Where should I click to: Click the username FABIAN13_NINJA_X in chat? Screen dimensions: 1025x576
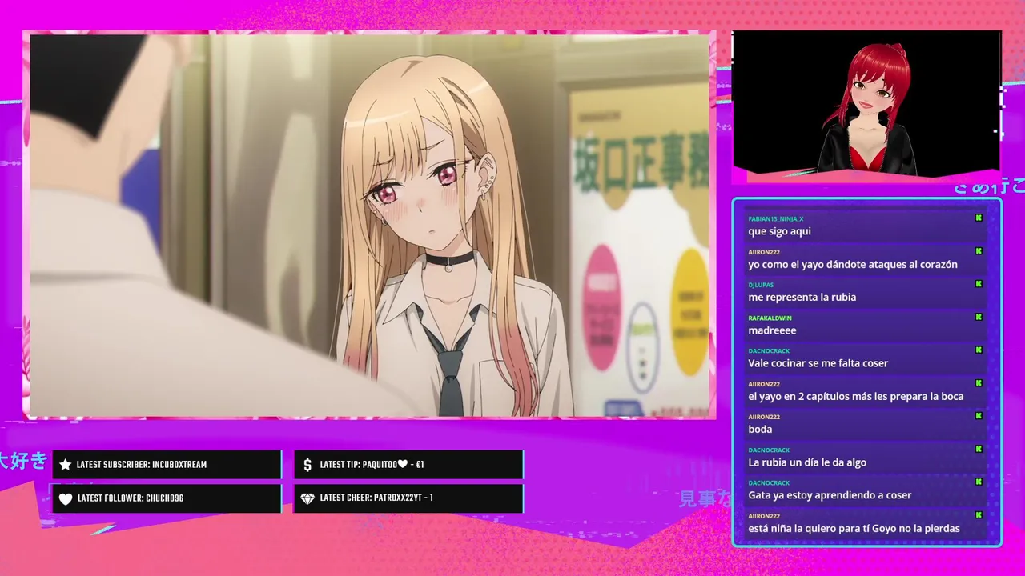coord(775,219)
